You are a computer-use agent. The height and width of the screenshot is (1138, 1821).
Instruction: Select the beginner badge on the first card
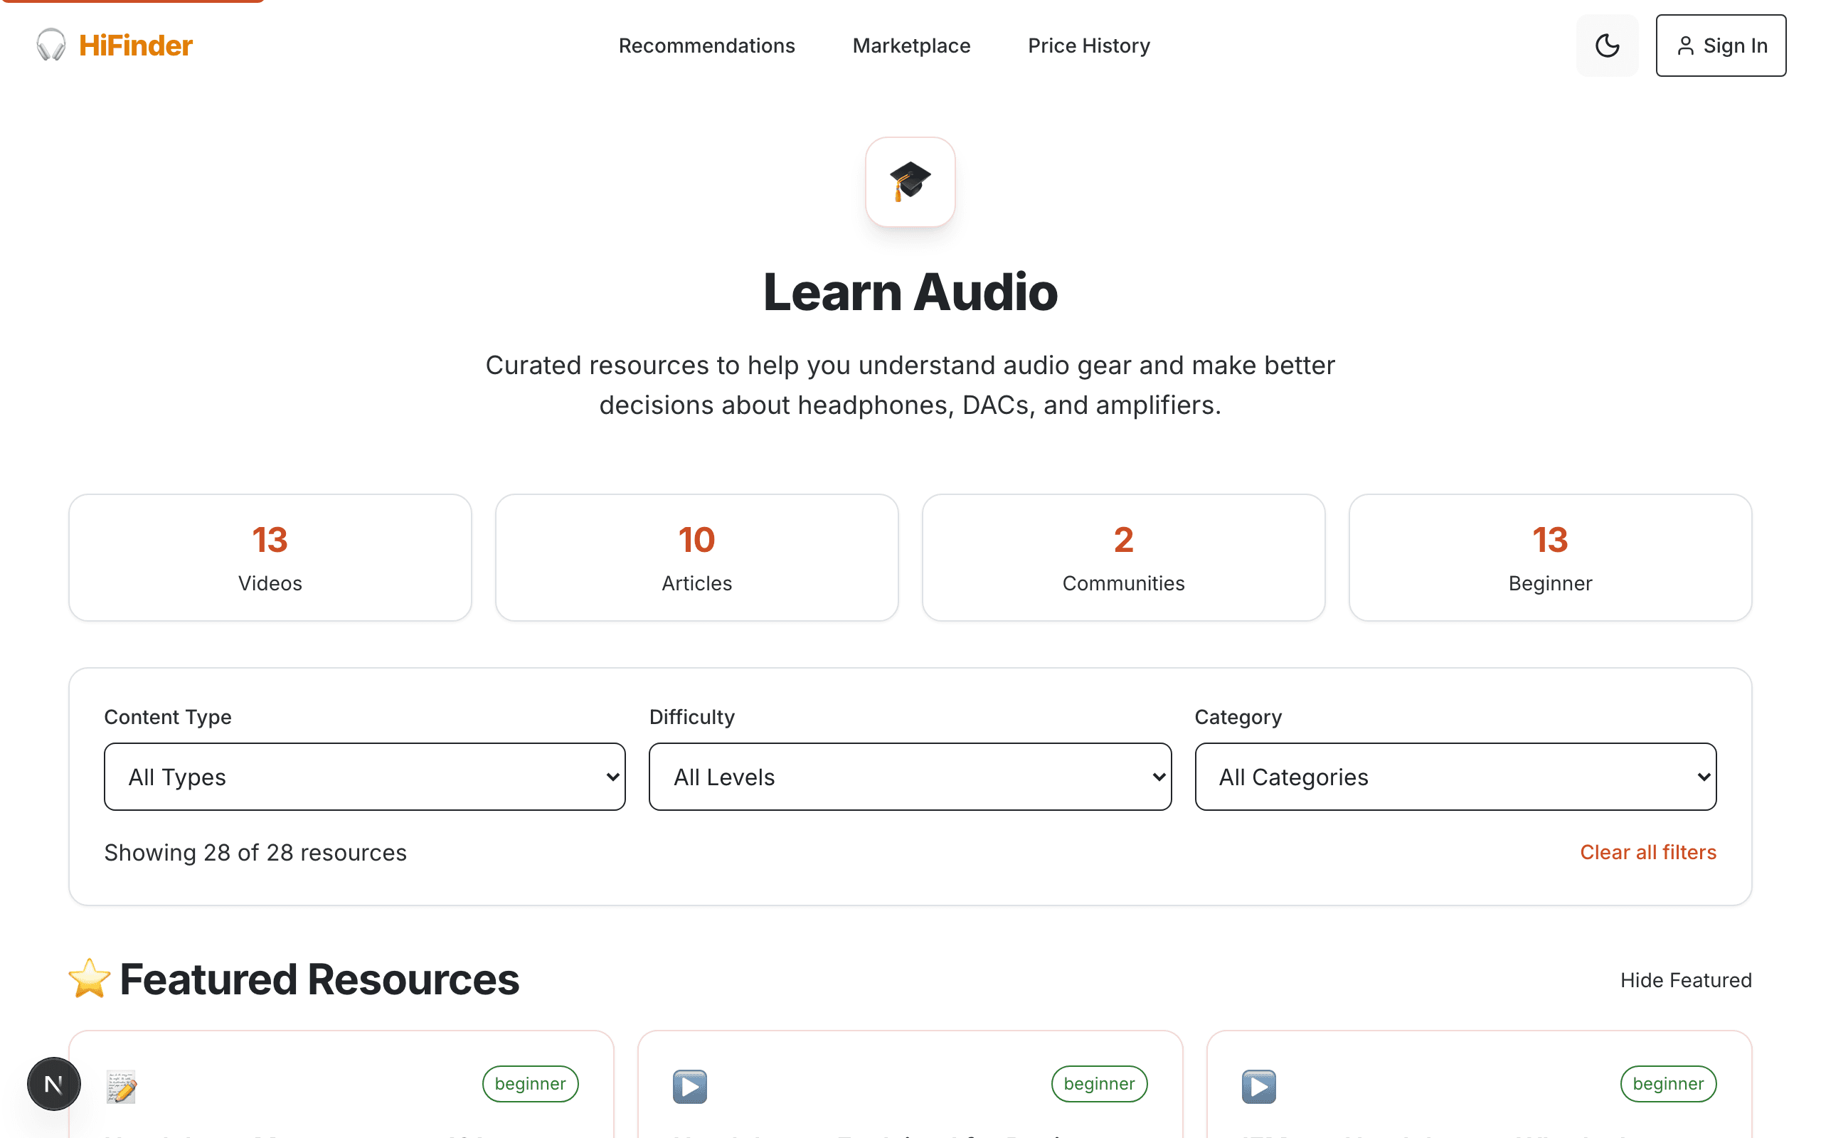point(530,1084)
